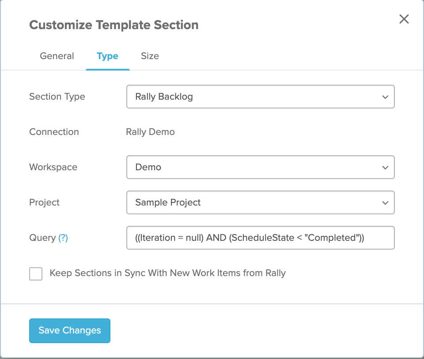Open the Query help (?) link

(x=63, y=238)
